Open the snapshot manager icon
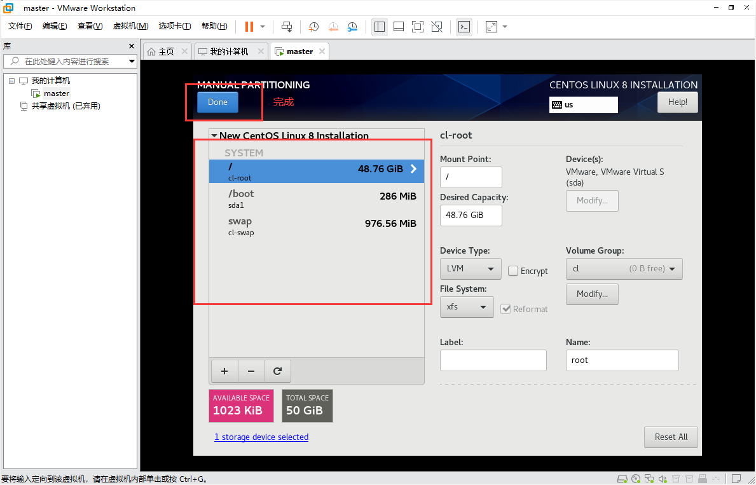Viewport: 756px width, 485px height. tap(352, 27)
